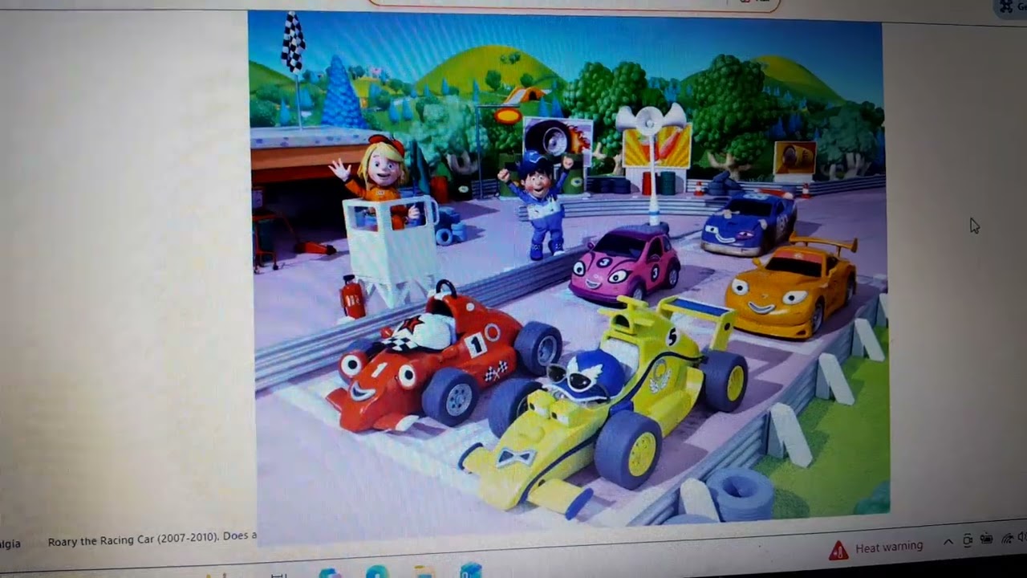The image size is (1027, 578).
Task: Open the volume speaker tray icon
Action: click(1021, 537)
